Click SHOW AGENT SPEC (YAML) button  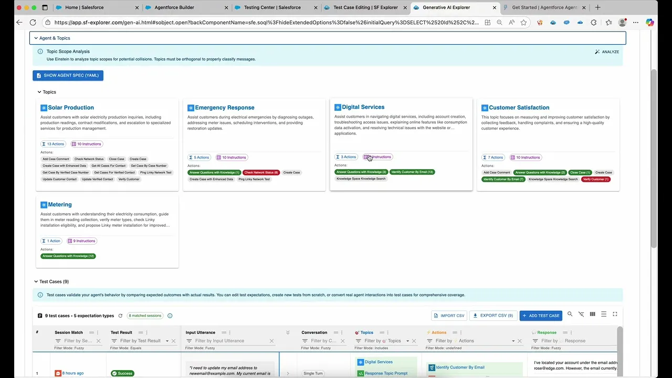point(68,76)
